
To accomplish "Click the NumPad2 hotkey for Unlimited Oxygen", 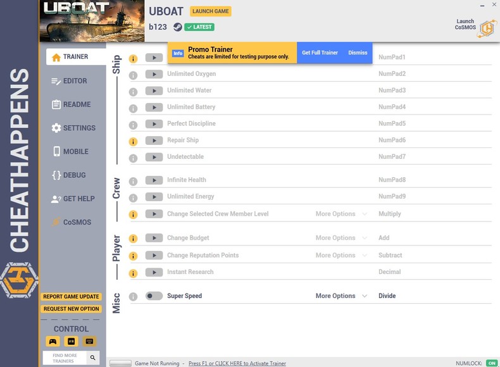I will tap(392, 74).
